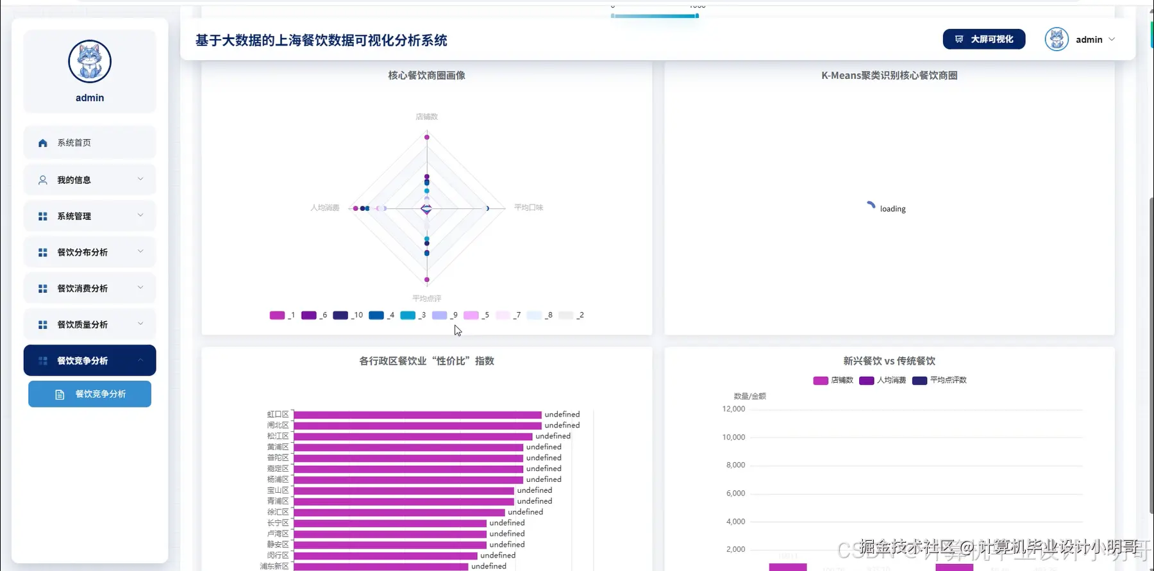Toggle radar legend series _2

point(571,315)
